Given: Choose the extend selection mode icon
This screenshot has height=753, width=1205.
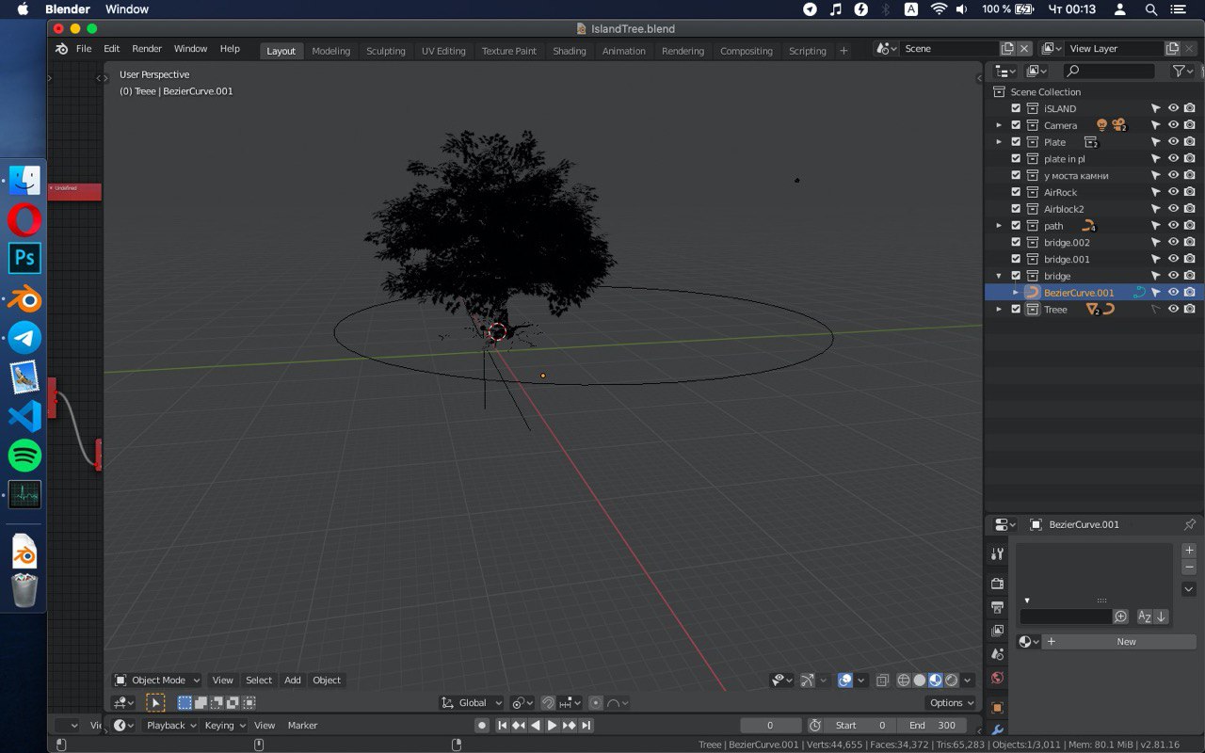Looking at the screenshot, I should tap(201, 702).
